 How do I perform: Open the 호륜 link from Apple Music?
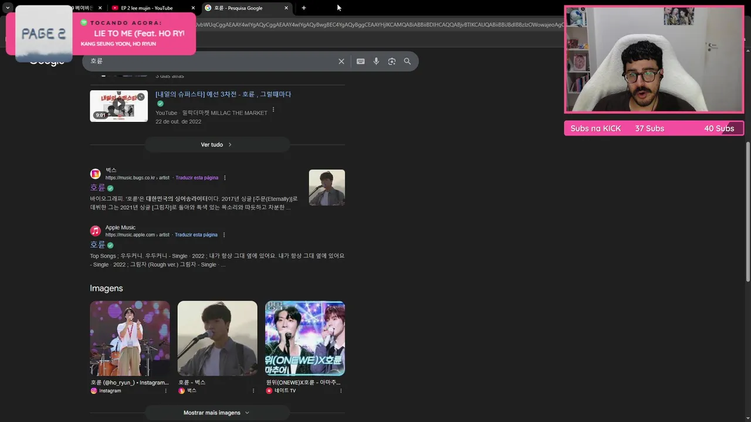(x=97, y=244)
